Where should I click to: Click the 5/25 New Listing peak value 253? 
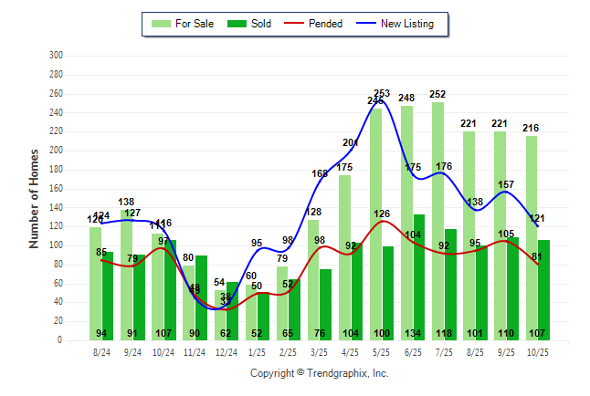tap(382, 93)
